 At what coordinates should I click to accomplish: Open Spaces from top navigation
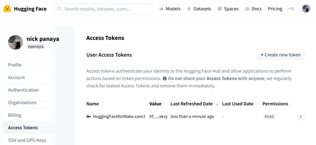click(x=228, y=9)
